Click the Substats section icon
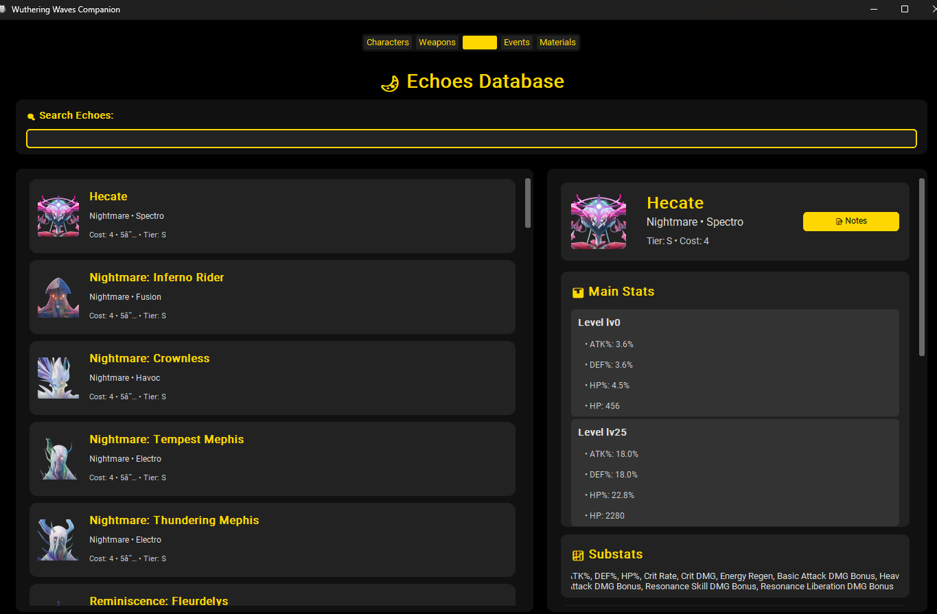 click(x=578, y=555)
